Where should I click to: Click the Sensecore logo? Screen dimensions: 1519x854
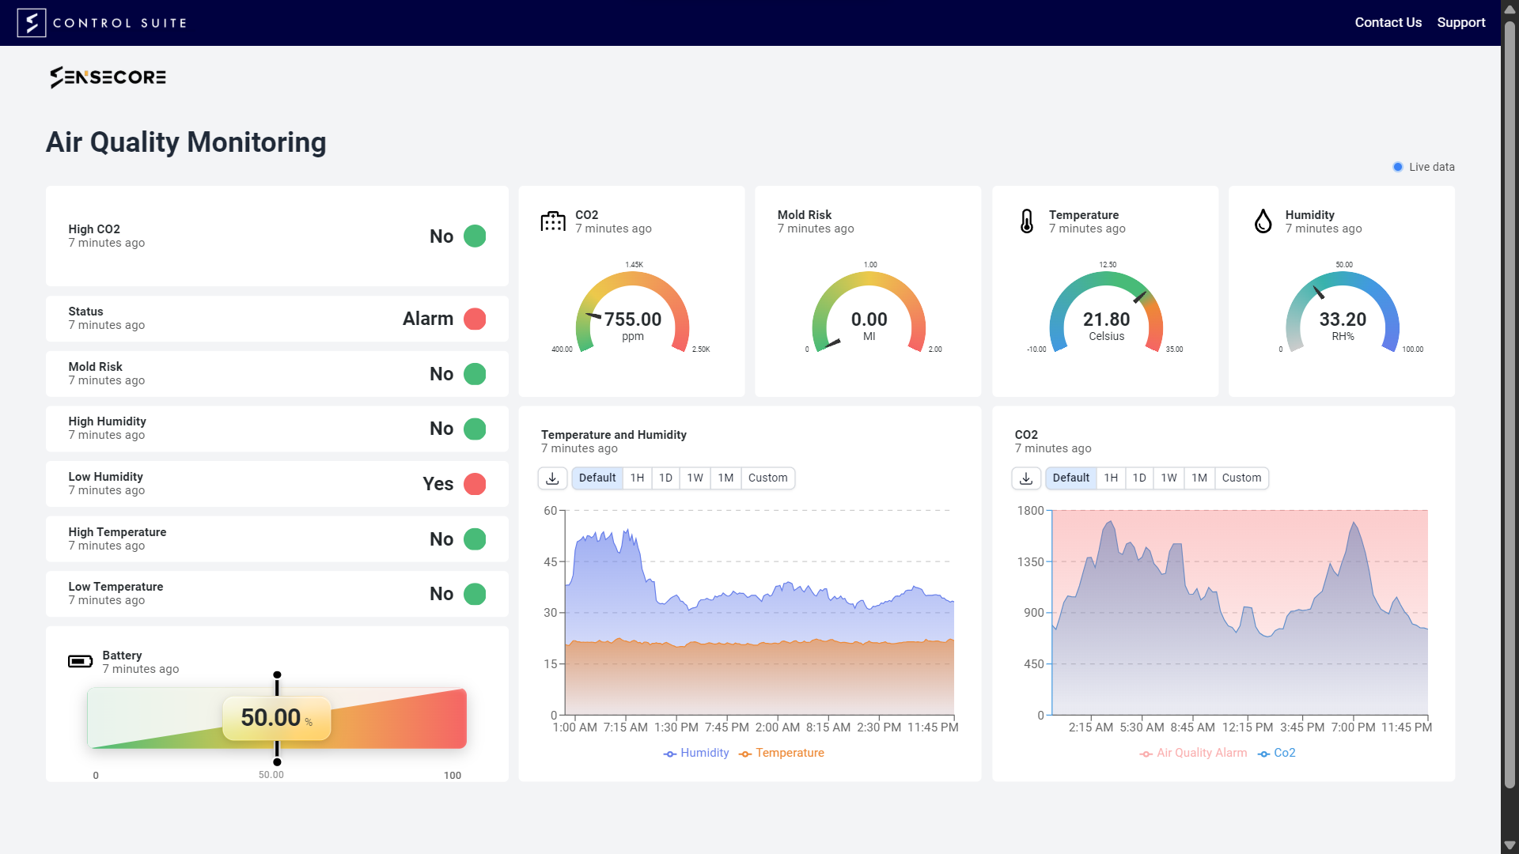[x=108, y=77]
